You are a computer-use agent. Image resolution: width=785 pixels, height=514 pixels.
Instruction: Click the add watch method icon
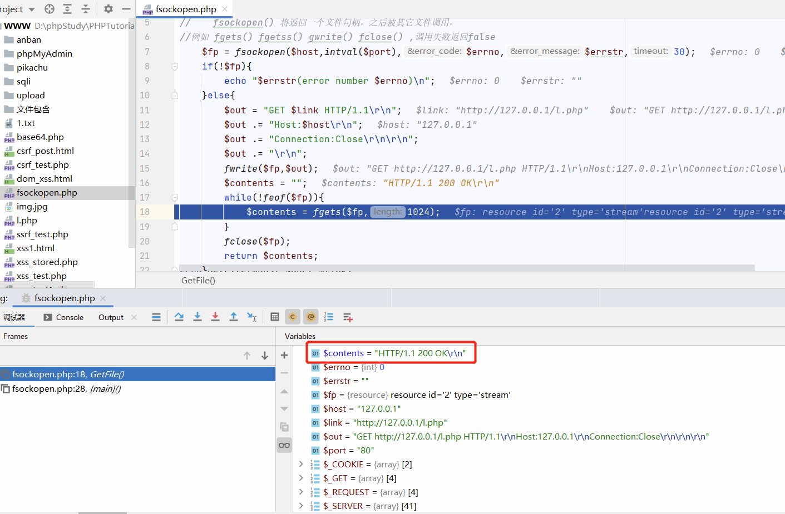[348, 317]
